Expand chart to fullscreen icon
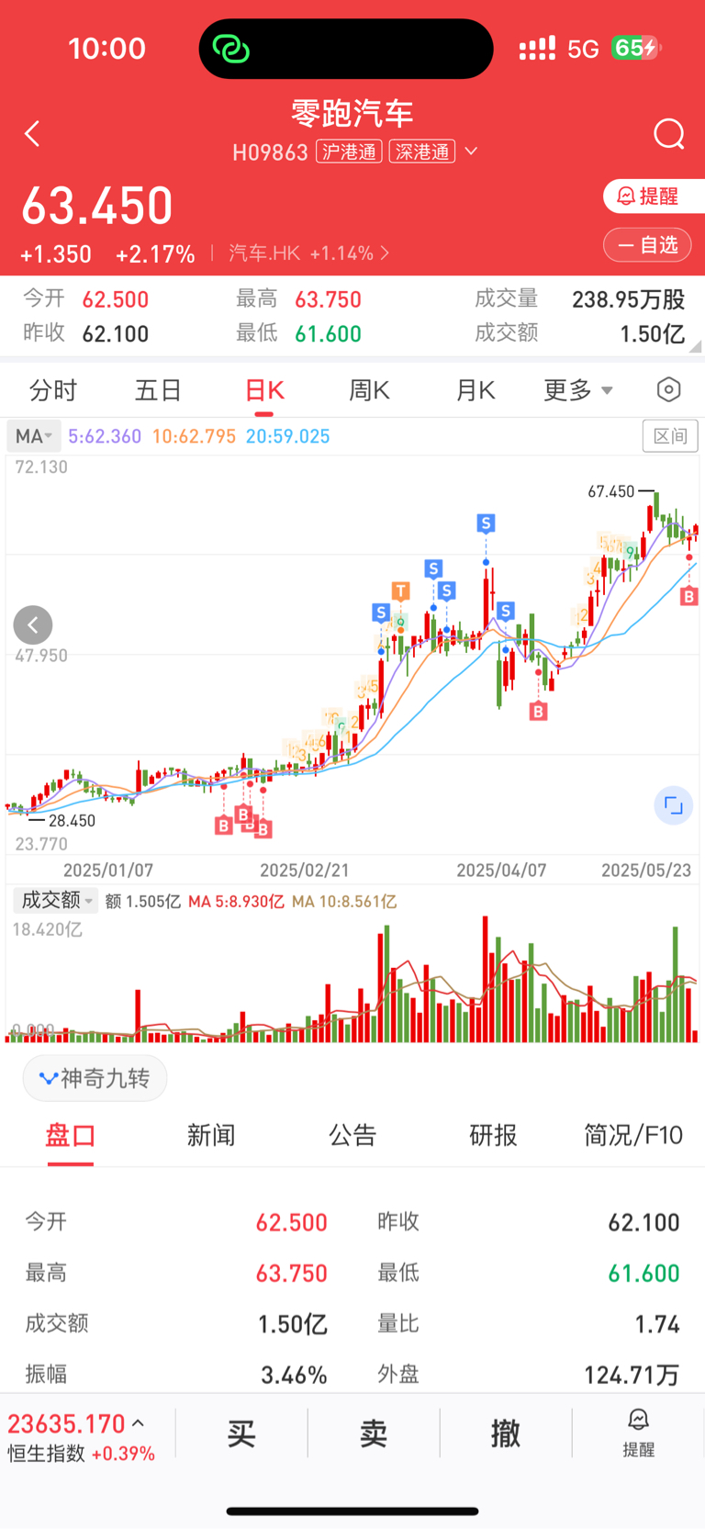The width and height of the screenshot is (705, 1529). [x=674, y=806]
